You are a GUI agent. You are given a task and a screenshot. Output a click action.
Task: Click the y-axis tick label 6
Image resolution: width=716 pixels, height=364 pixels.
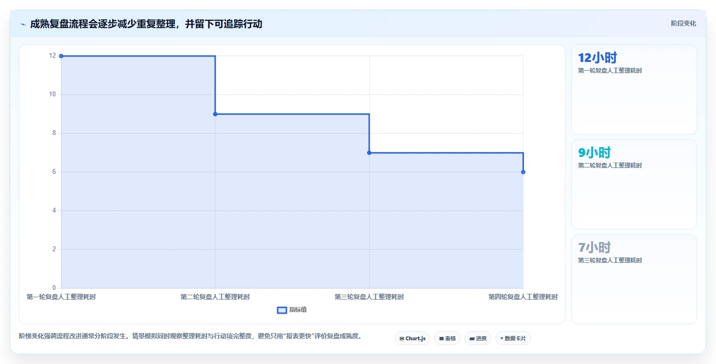coord(54,172)
